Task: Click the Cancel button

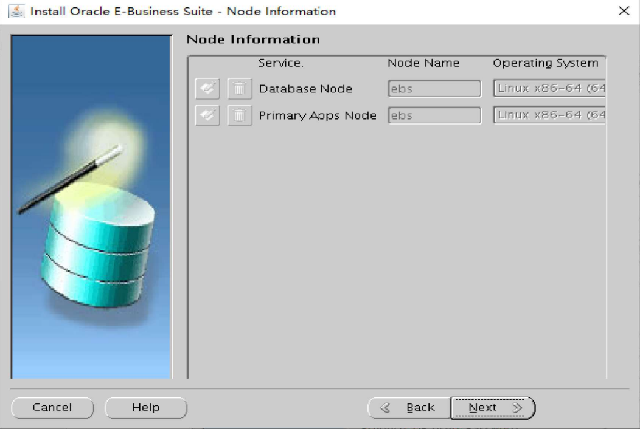Action: (52, 407)
